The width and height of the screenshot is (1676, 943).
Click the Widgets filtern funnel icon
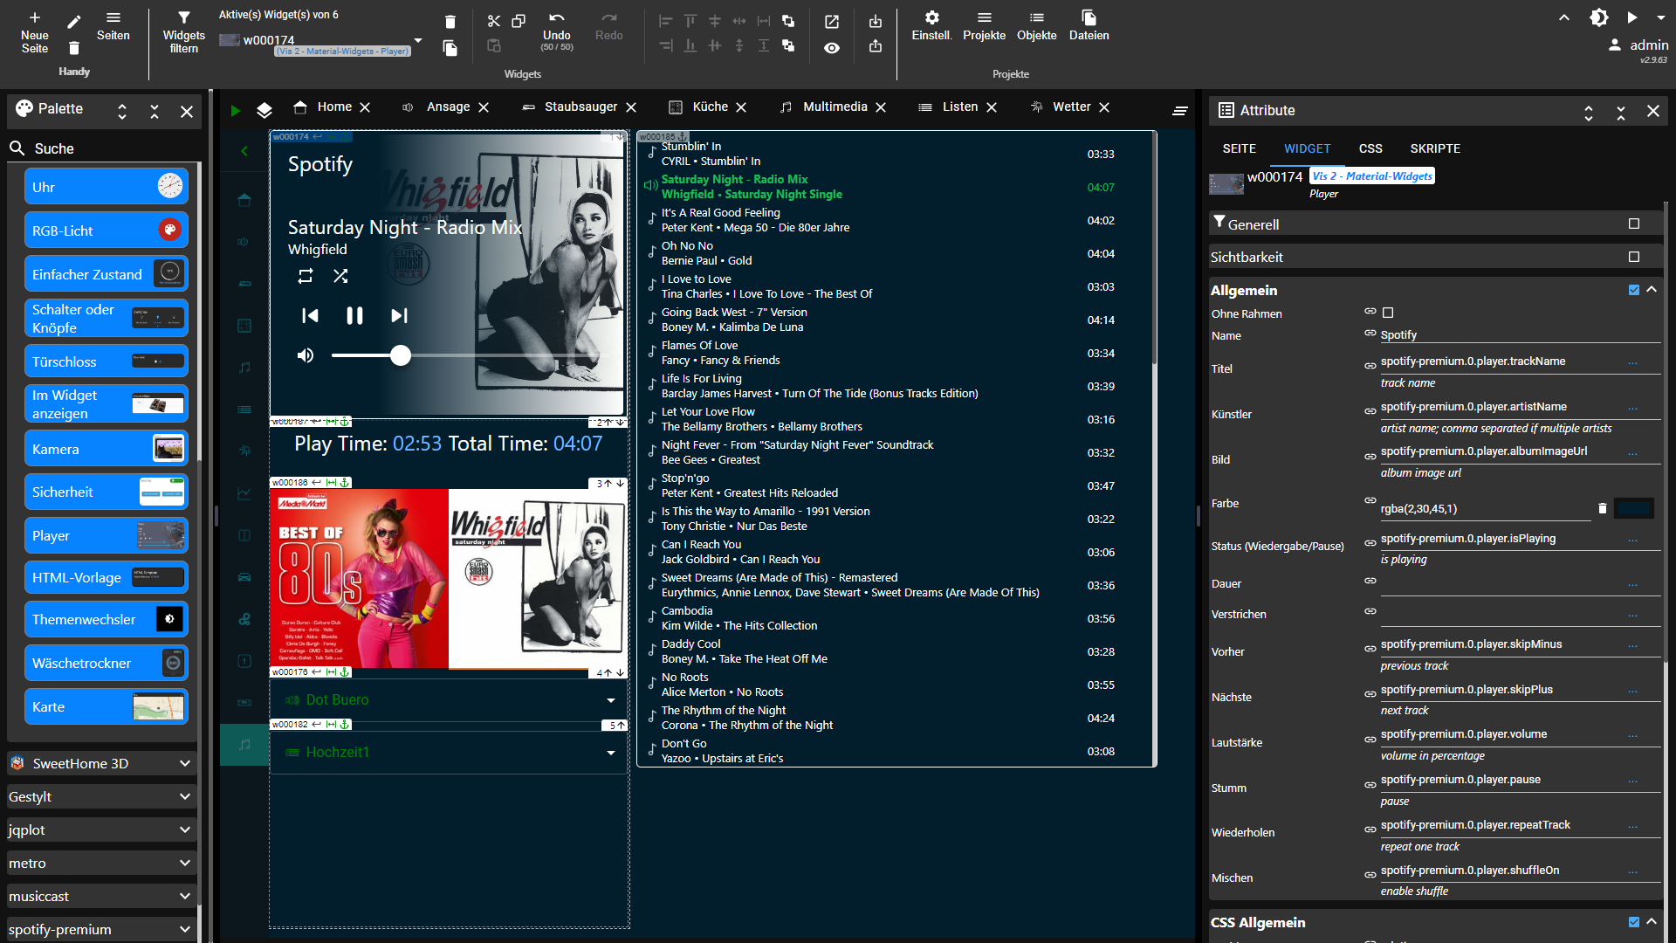183,17
